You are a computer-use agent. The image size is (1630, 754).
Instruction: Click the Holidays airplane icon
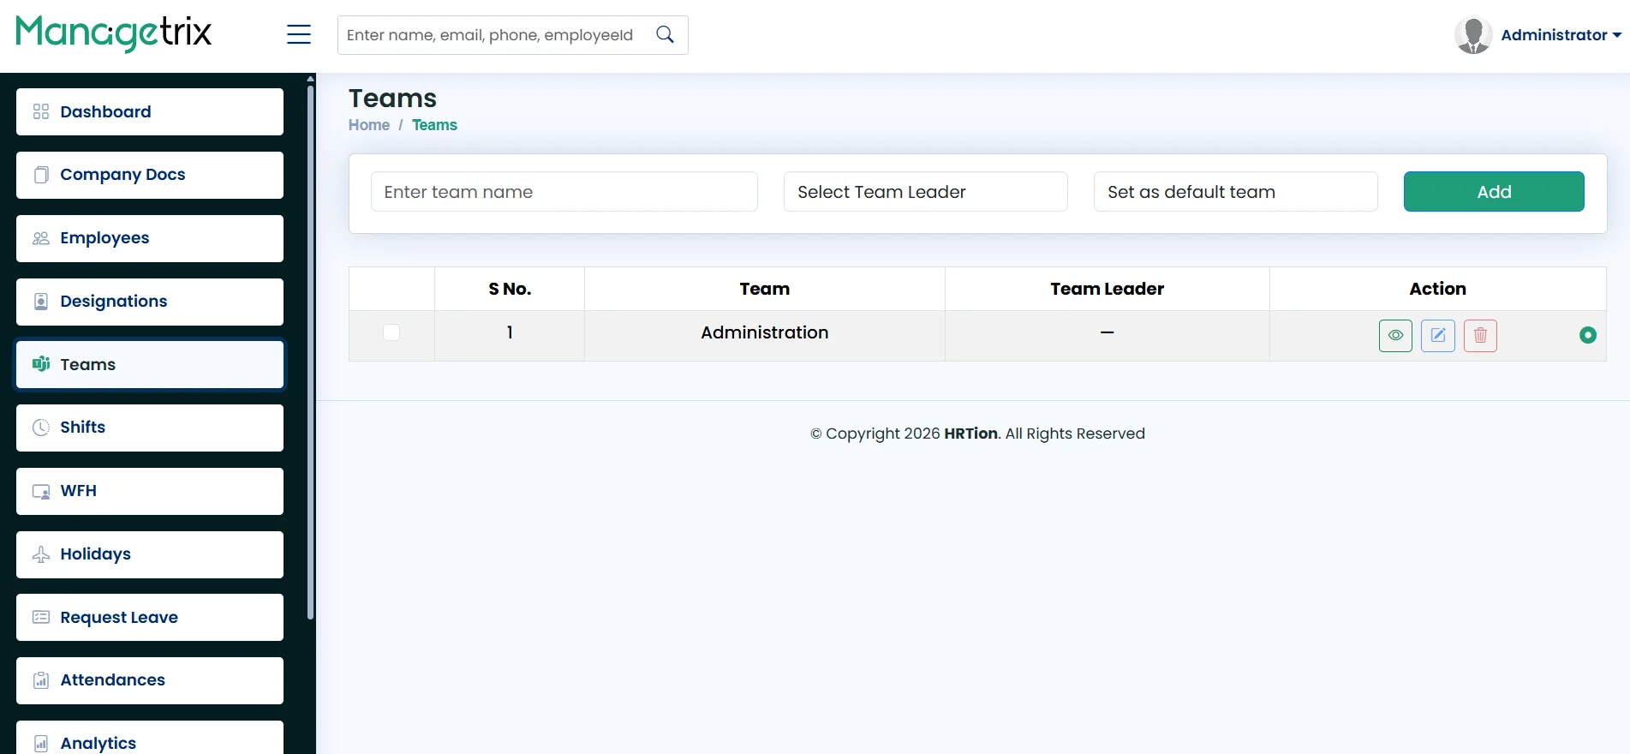tap(41, 554)
